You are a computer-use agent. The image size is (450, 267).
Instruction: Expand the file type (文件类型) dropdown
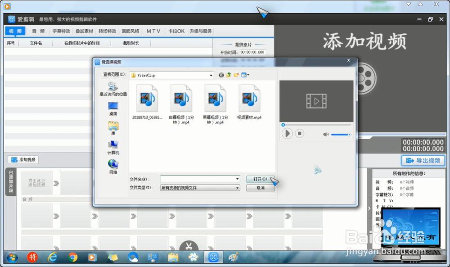click(237, 188)
